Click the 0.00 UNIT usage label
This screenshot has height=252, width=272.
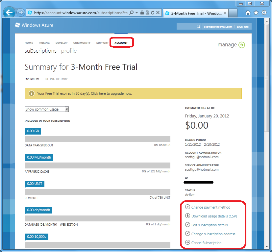pyautogui.click(x=35, y=184)
